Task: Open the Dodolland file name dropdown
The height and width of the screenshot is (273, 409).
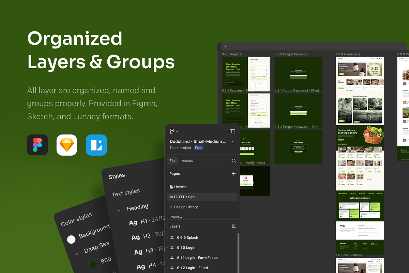Action: pos(232,141)
